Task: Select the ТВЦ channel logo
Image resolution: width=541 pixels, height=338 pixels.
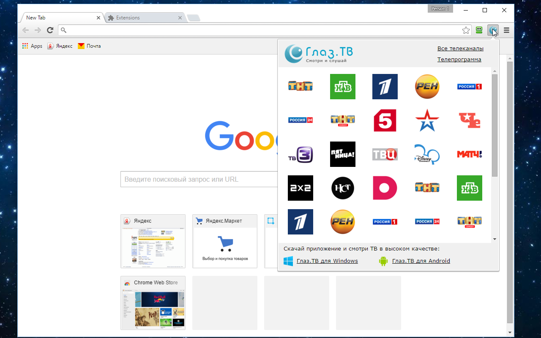Action: pyautogui.click(x=385, y=154)
